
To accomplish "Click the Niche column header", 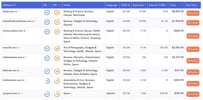I will pyautogui.click(x=83, y=5).
